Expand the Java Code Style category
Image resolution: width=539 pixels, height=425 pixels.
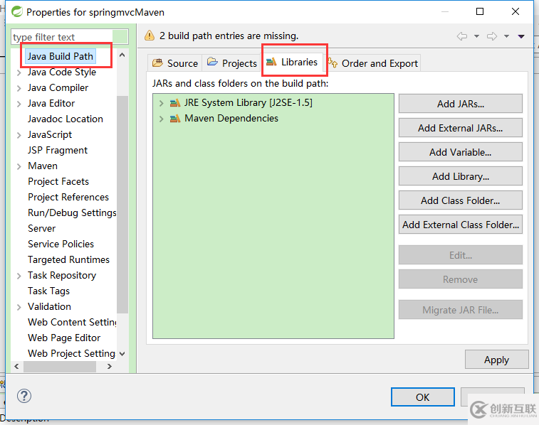click(19, 72)
